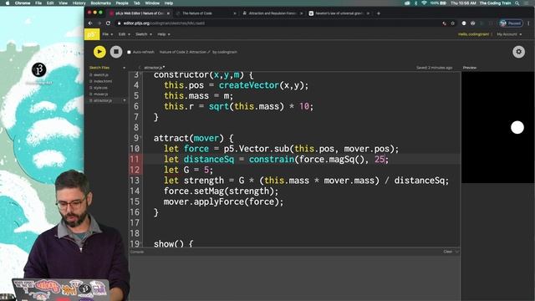Open Spotlight search in the menu bar
Viewport: 535px width, 301px height.
[517, 3]
